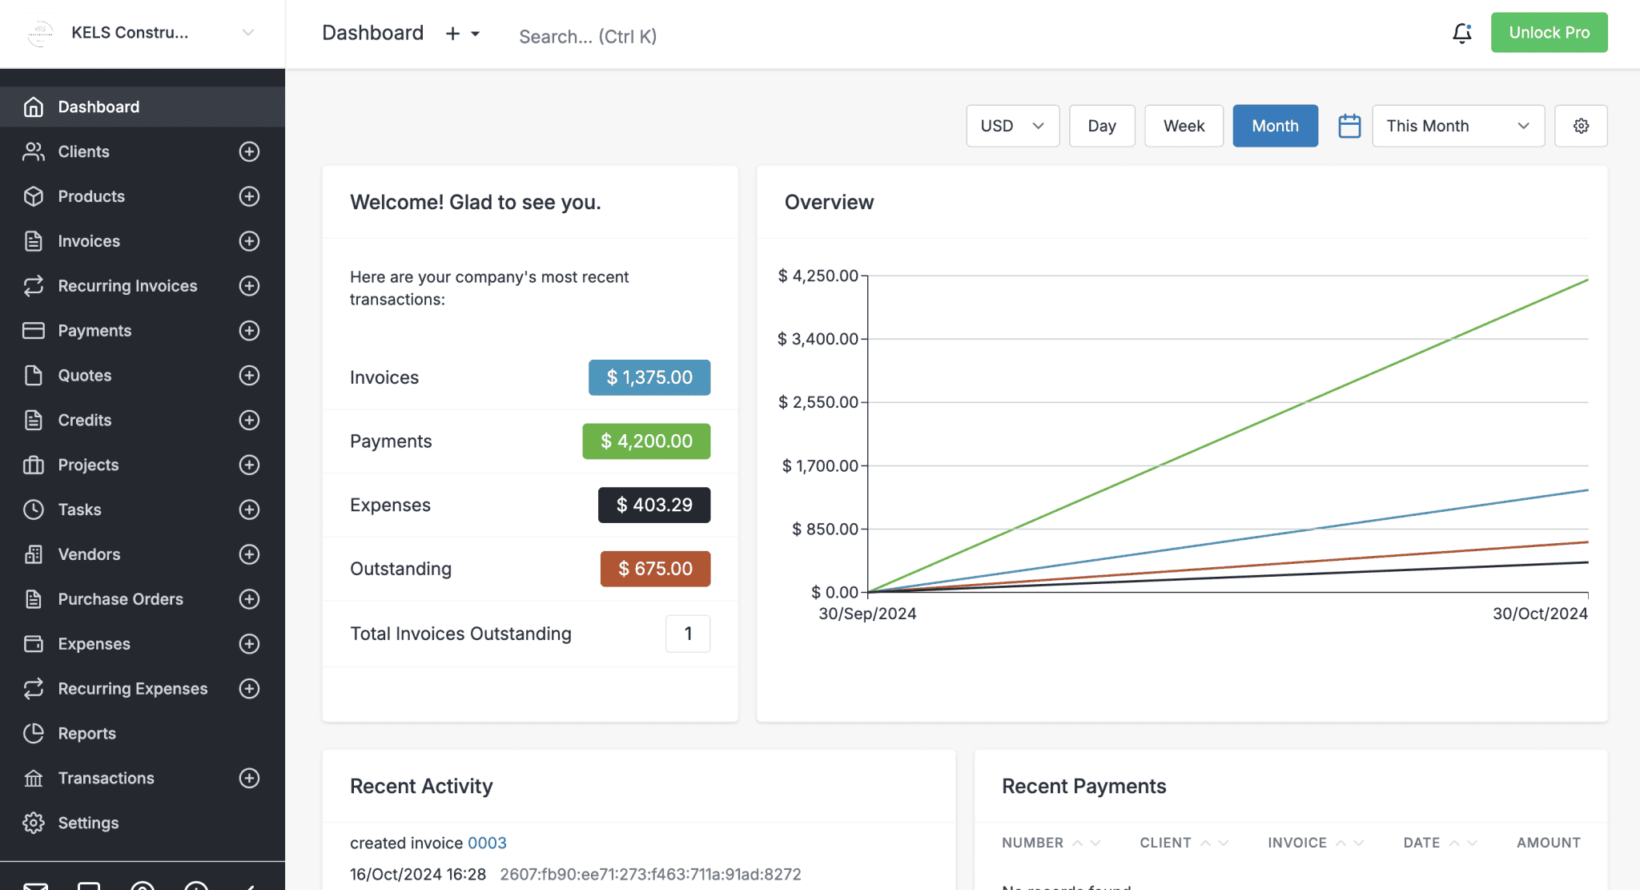Image resolution: width=1640 pixels, height=890 pixels.
Task: Click the dashboard settings gear icon
Action: 1580,126
